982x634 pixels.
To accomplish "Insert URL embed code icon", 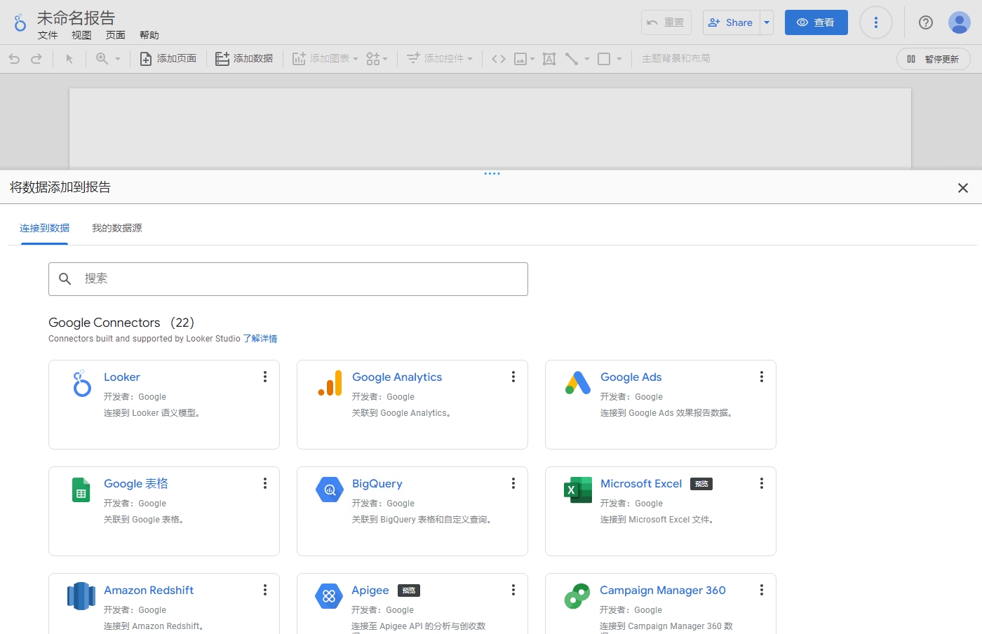I will [x=499, y=59].
